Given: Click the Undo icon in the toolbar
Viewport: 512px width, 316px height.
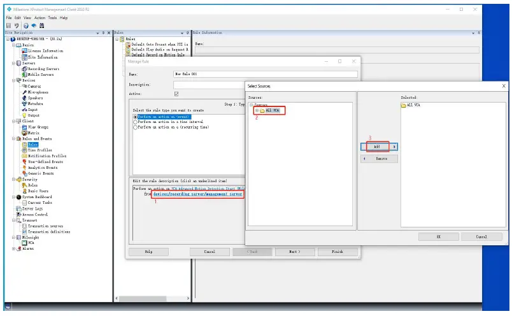Looking at the screenshot, I should [17, 26].
